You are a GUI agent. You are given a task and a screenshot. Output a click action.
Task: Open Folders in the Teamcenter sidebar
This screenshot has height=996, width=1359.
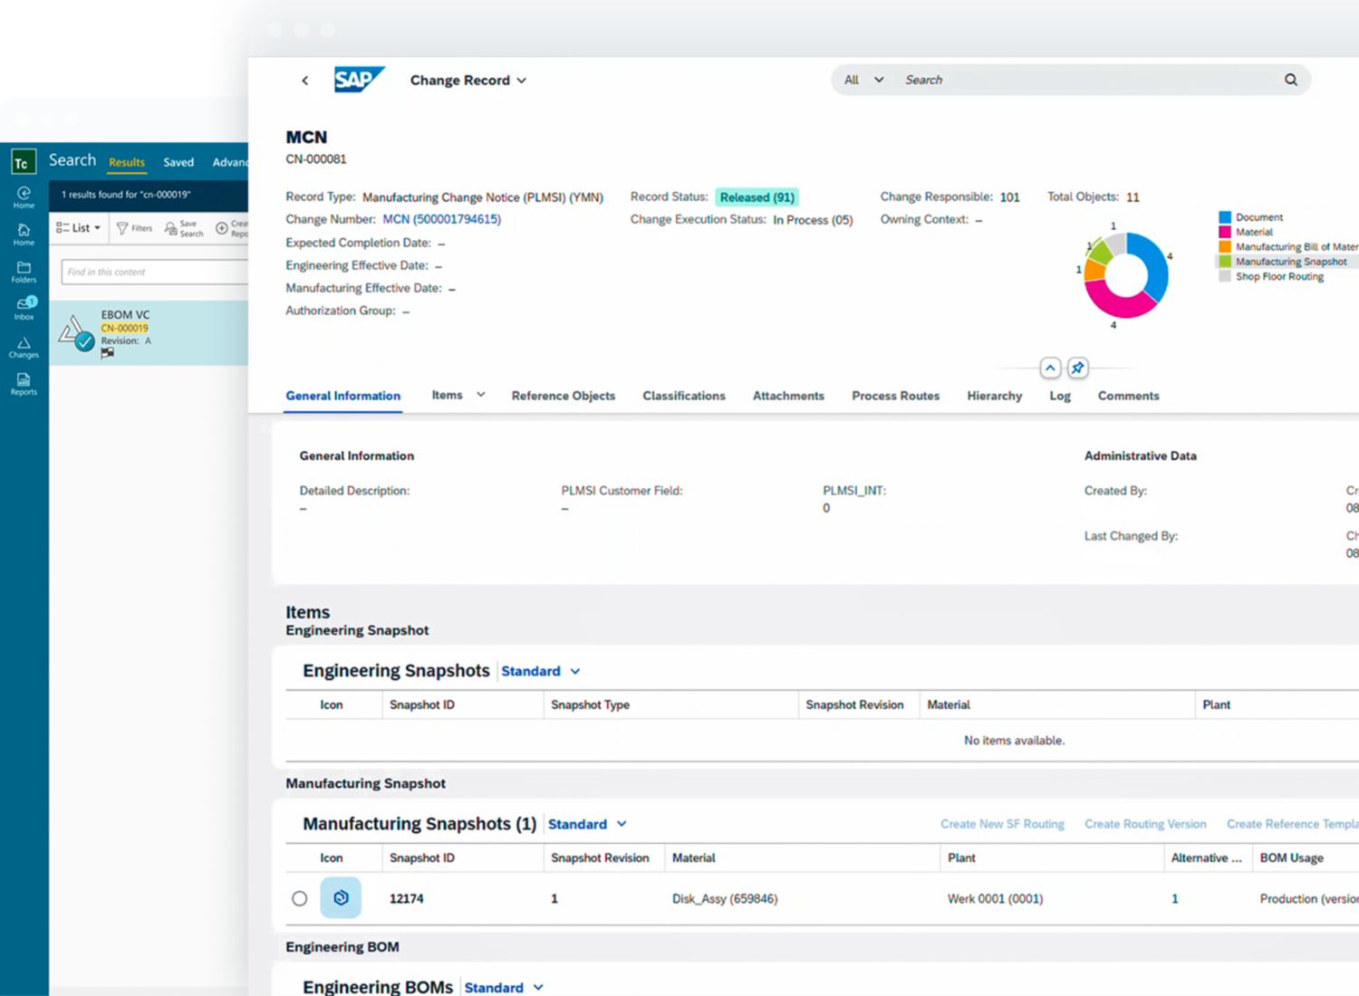[x=24, y=272]
